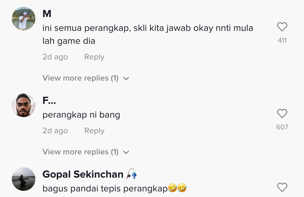Image resolution: width=304 pixels, height=197 pixels.
Task: Open Gopal Sekinchan's profile avatar
Action: [x=24, y=179]
